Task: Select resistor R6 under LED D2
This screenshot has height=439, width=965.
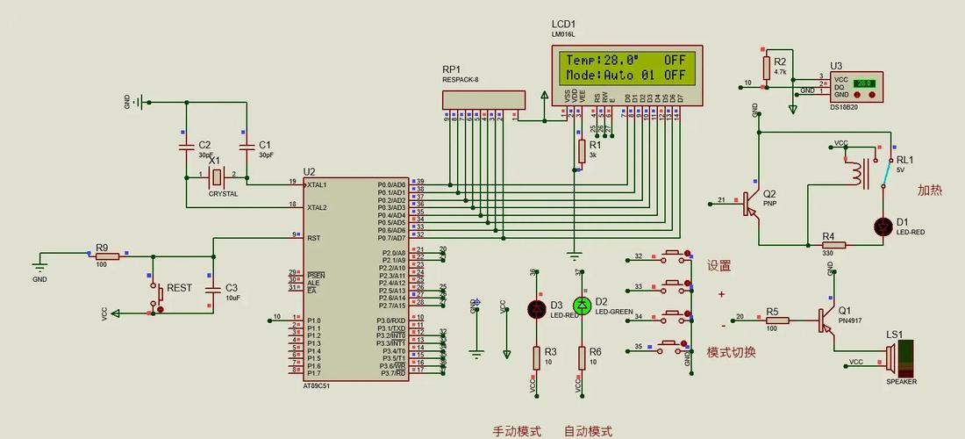Action: point(582,357)
